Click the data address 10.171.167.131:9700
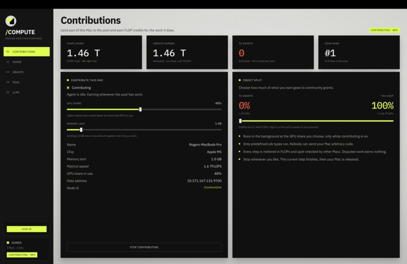 [205, 181]
